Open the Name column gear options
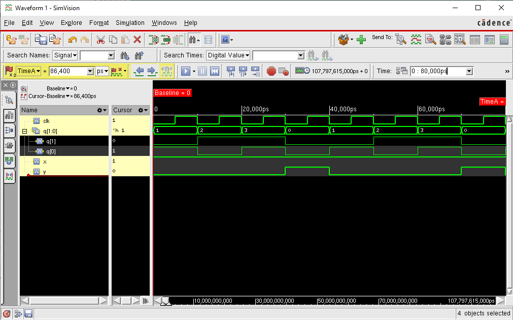 click(x=102, y=110)
